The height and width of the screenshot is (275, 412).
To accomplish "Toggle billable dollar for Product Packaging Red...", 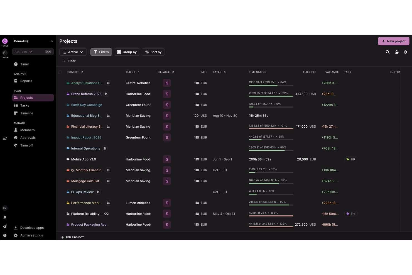I will [167, 225].
